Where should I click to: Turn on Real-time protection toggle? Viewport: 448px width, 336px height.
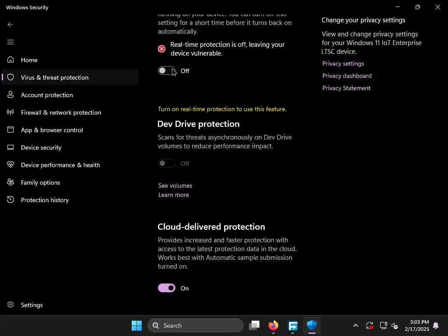coord(167,70)
